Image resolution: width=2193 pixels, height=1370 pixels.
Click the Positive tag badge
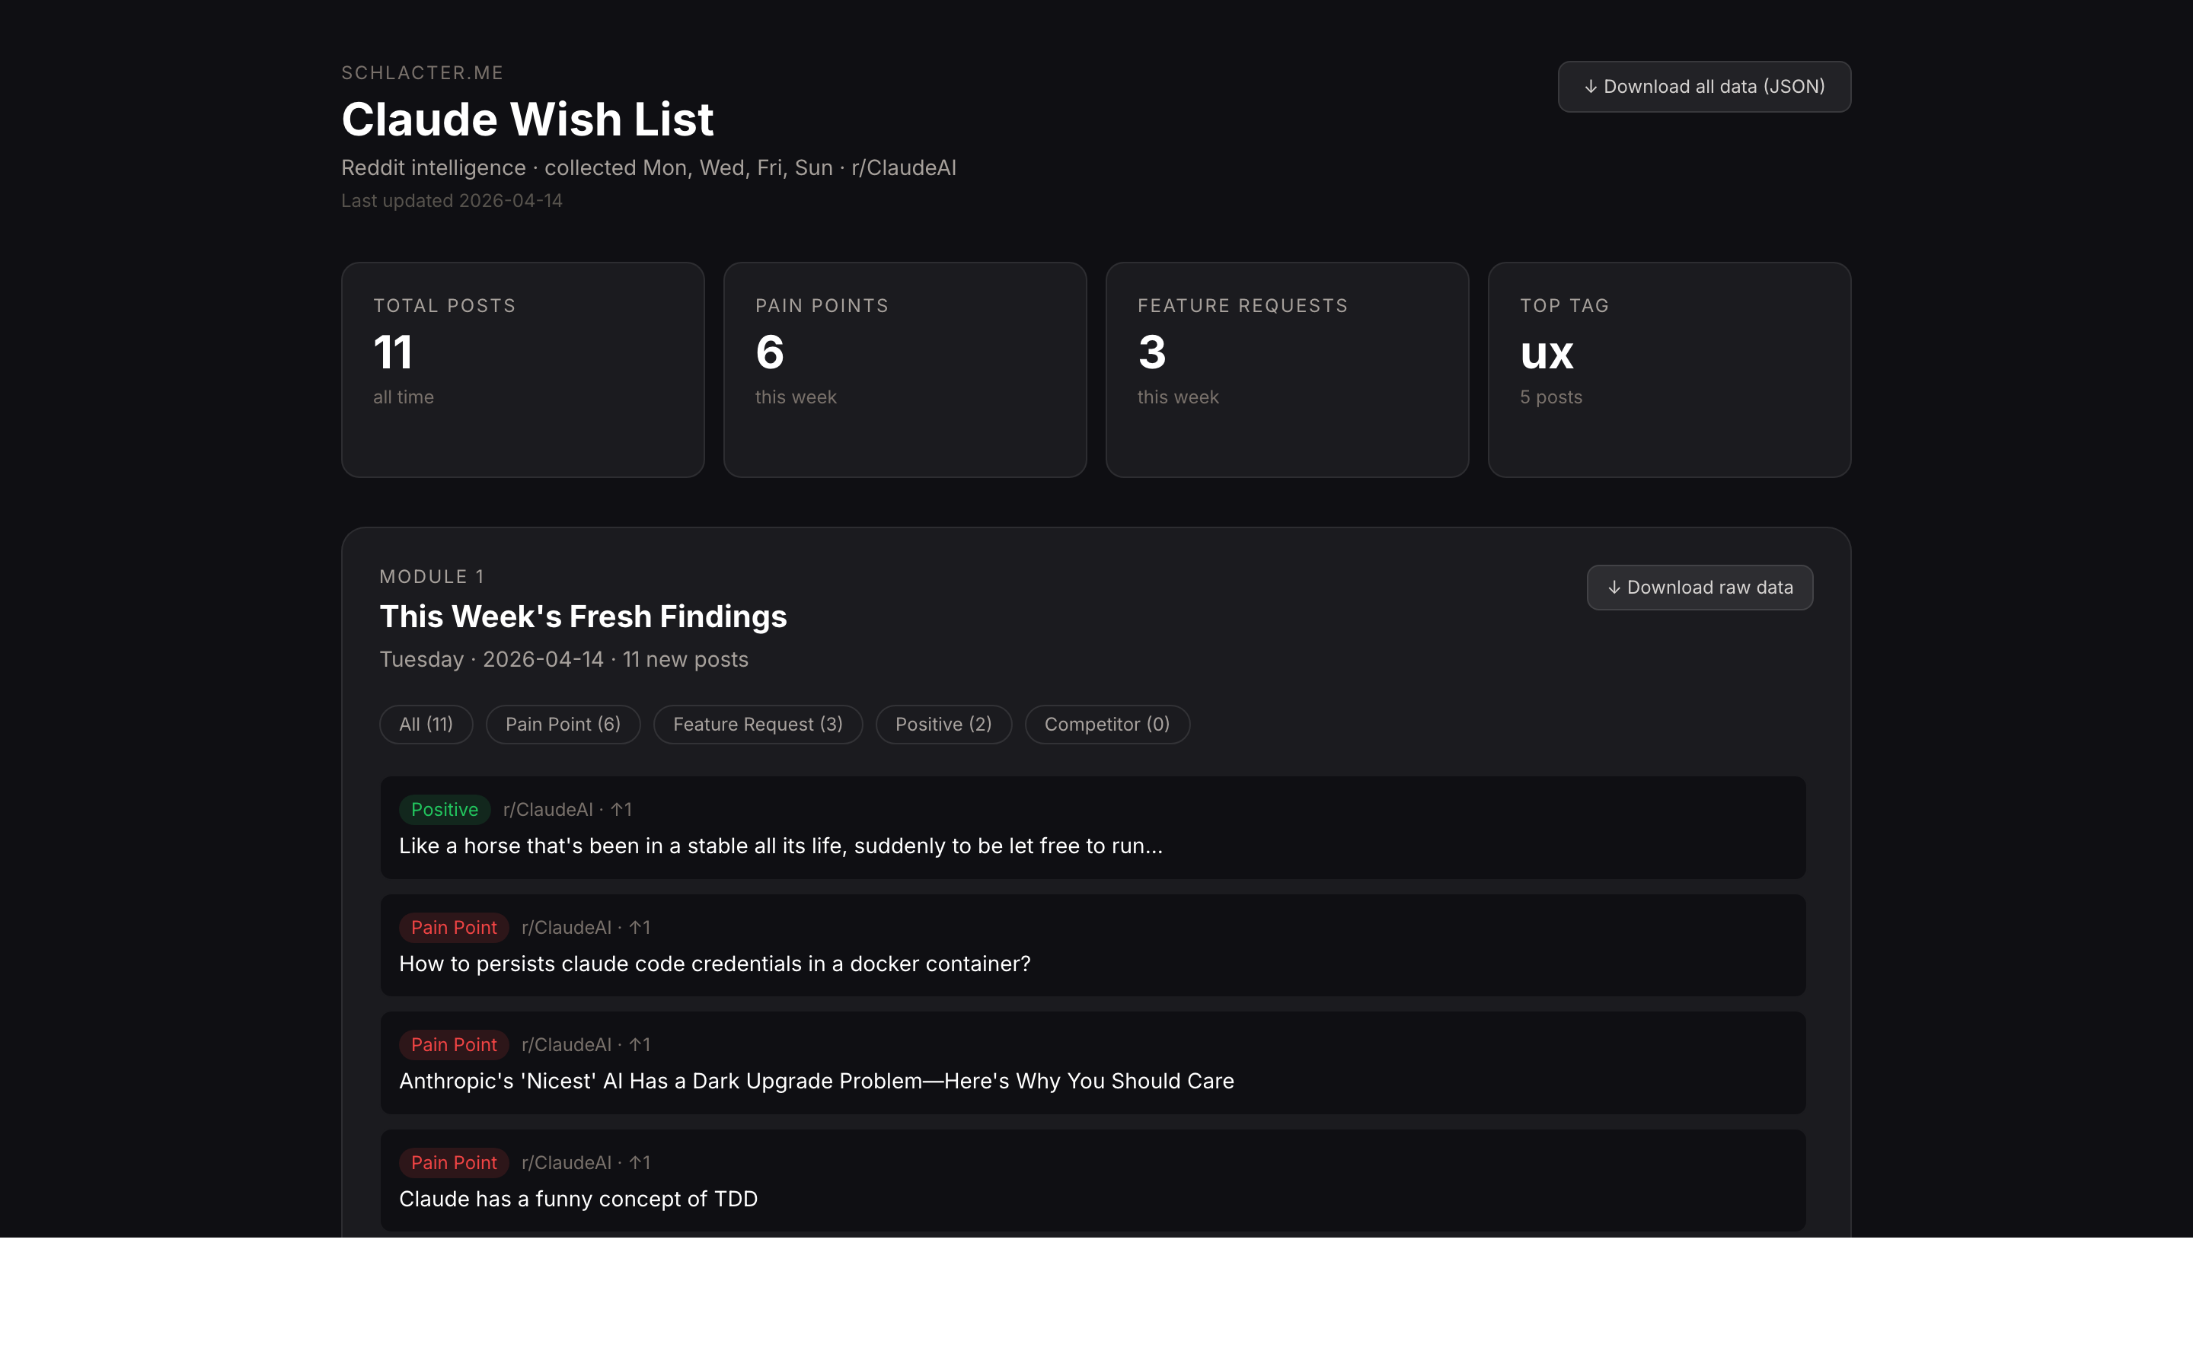tap(444, 809)
